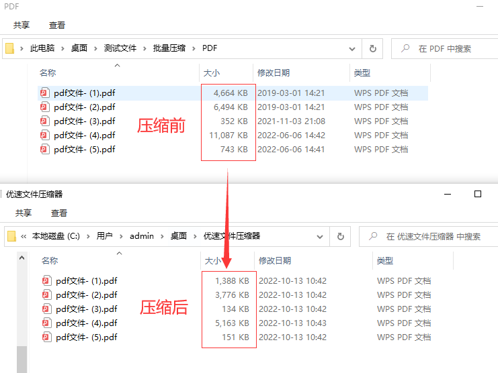The image size is (498, 373).
Task: Click the pdf文件- (4).pdf file icon in PDF window
Action: coord(45,136)
